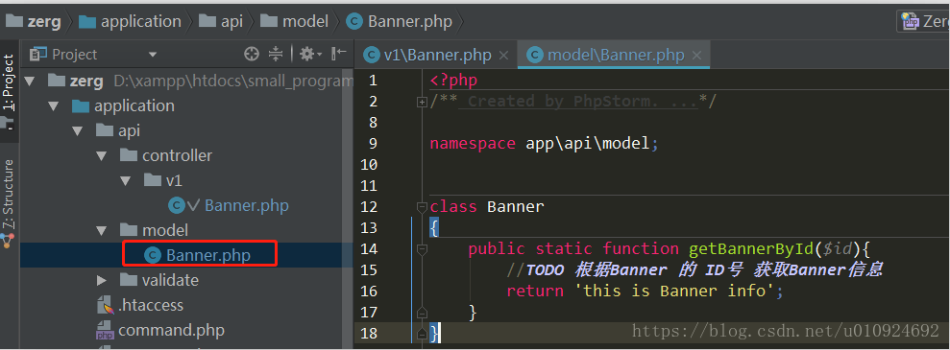Click the .htaccess file icon

[x=106, y=306]
